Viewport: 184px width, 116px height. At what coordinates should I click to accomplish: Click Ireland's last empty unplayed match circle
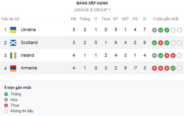[179, 56]
